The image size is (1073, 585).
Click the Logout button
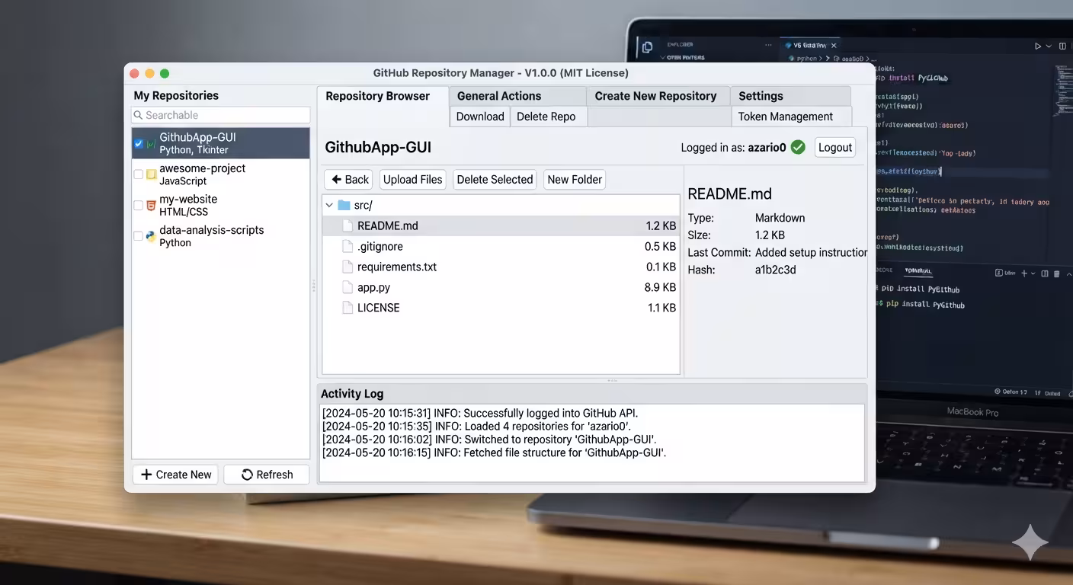coord(835,148)
